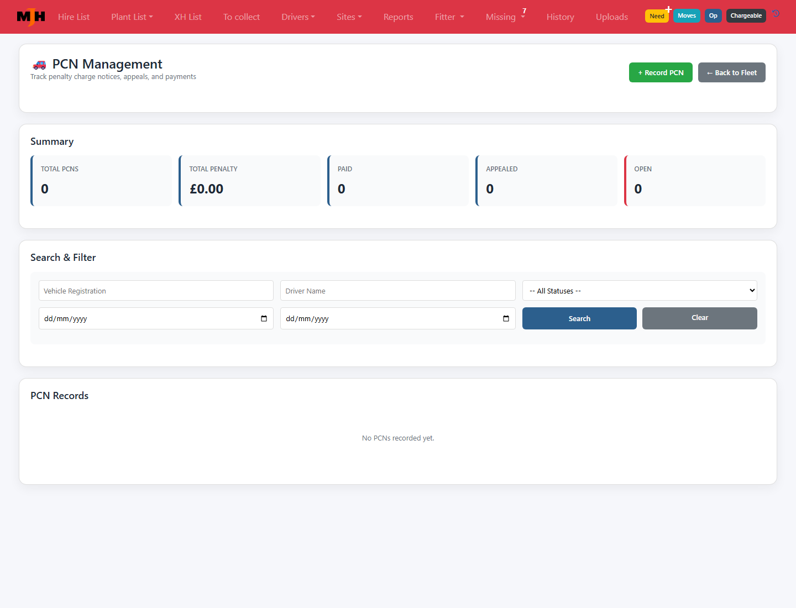Open the Uploads page
The width and height of the screenshot is (796, 608).
tap(612, 17)
